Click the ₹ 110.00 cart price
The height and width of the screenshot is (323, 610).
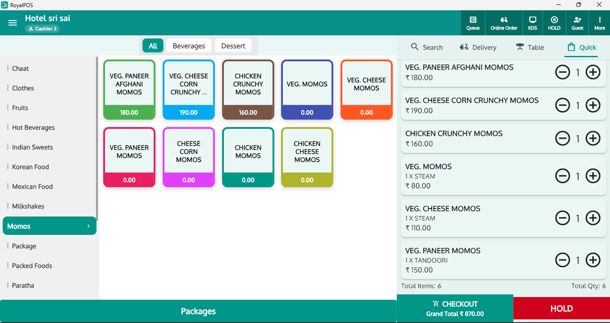418,228
